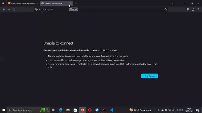Open a new tab with plus button
Viewport: 202px width, 113px height.
tap(76, 3)
